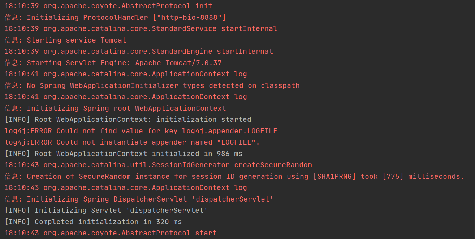Click the 18:10:43 ApplicationContext log line
This screenshot has width=475, height=239.
point(126,188)
